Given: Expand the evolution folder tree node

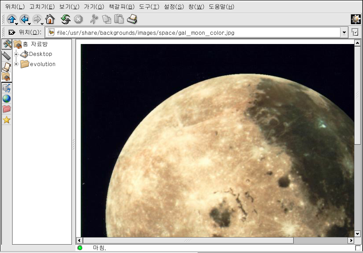Looking at the screenshot, I should pos(16,64).
